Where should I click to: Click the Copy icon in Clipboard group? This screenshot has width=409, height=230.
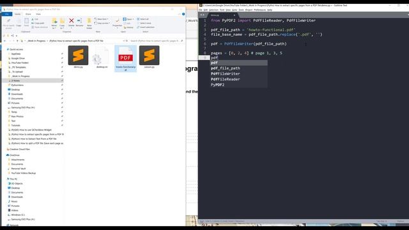coord(19,21)
